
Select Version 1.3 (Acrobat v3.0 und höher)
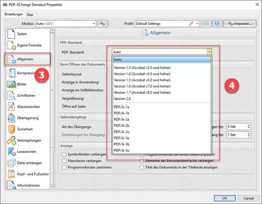162,68
